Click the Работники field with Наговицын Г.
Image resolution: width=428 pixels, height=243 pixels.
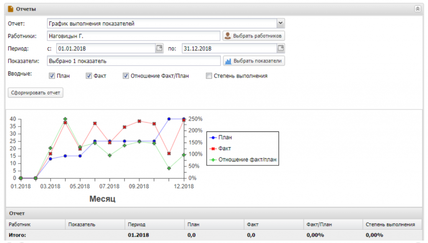tap(133, 36)
